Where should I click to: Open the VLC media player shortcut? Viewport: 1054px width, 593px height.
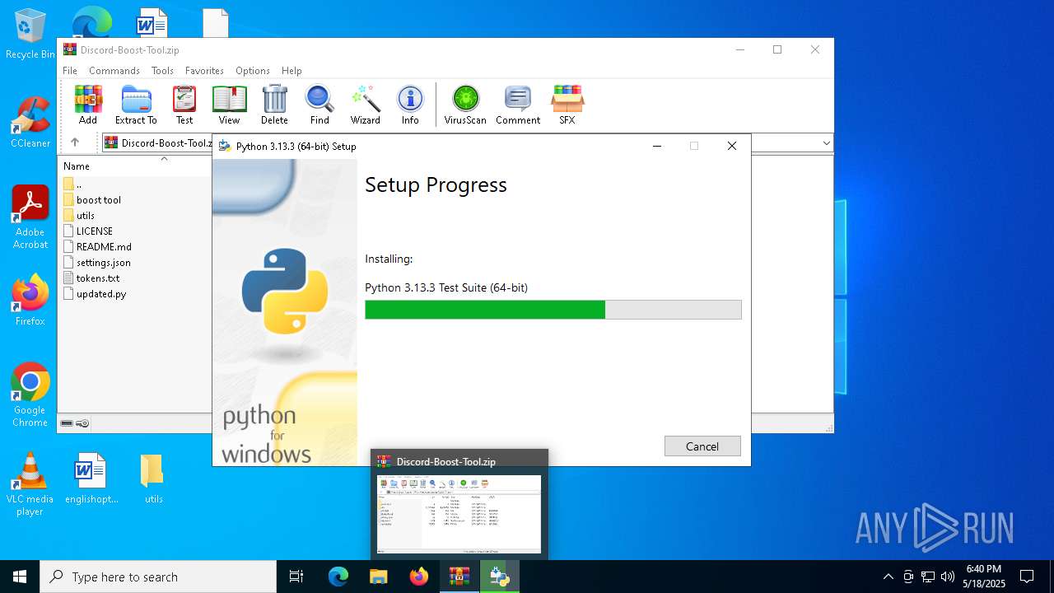[x=30, y=484]
